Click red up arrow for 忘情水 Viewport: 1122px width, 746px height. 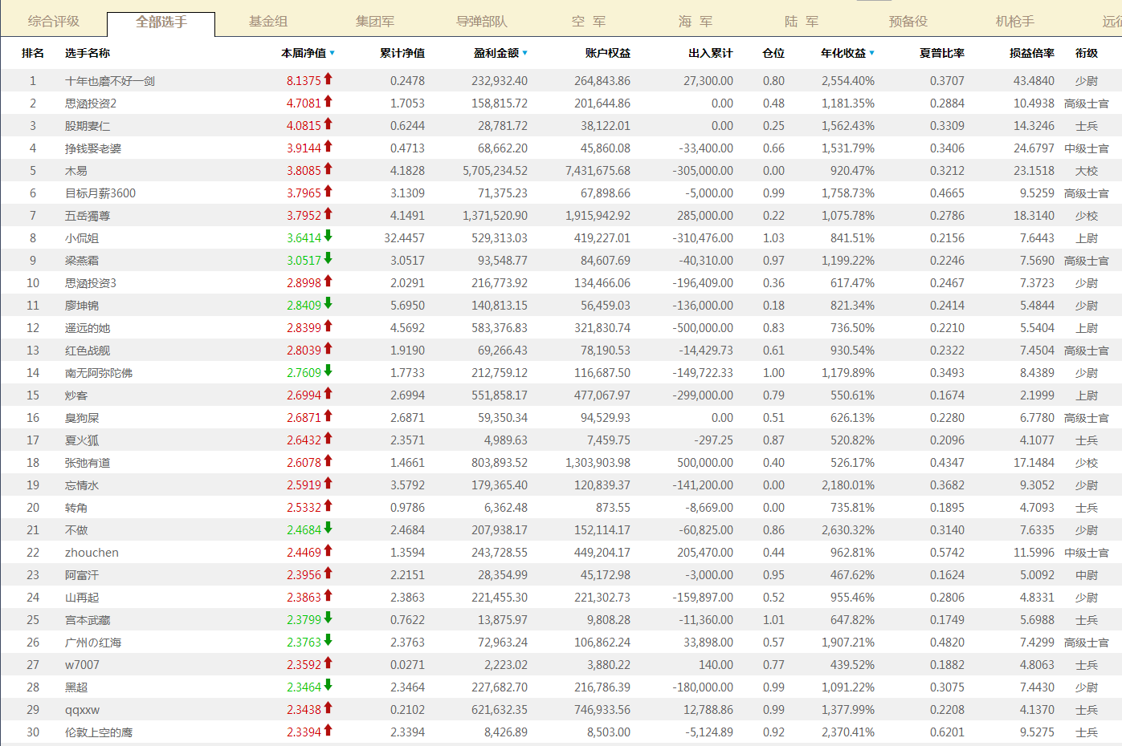click(x=328, y=483)
